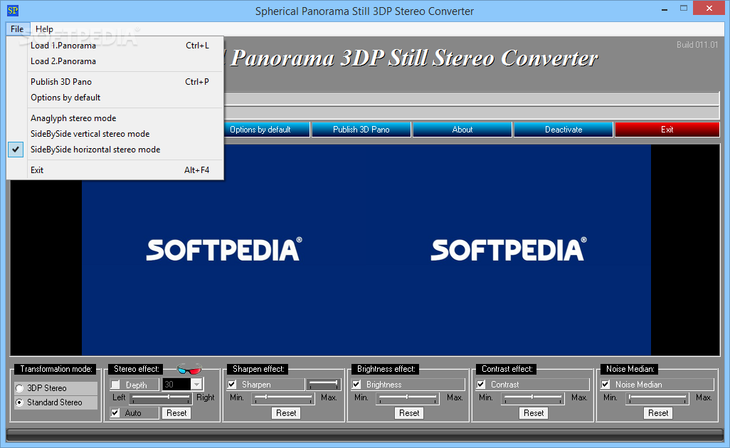Image resolution: width=730 pixels, height=448 pixels.
Task: Click the red-cyan 3D glasses icon
Action: coord(189,369)
